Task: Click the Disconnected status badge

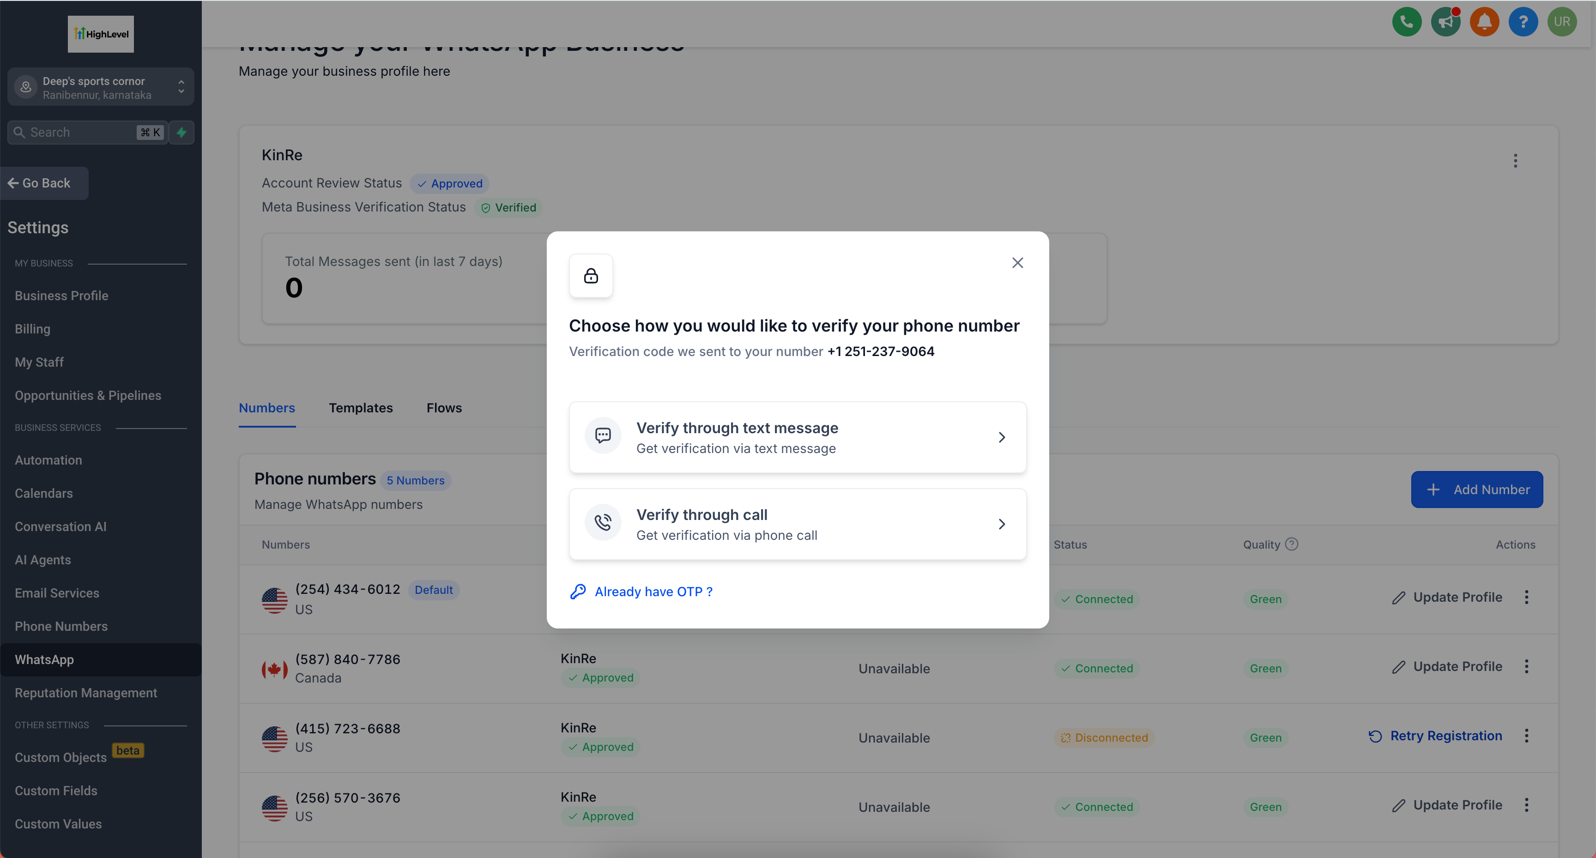Action: 1104,738
